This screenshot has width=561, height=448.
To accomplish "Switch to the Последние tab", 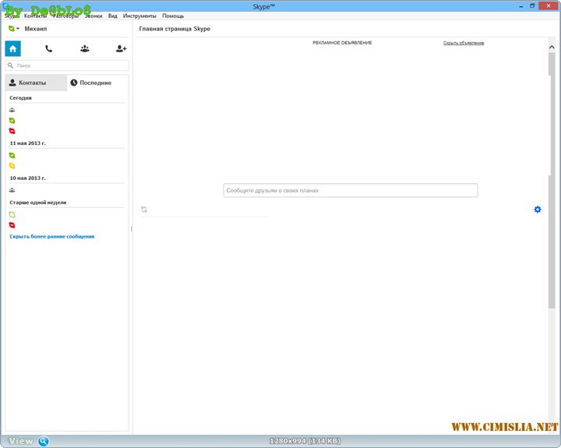I will pos(97,83).
